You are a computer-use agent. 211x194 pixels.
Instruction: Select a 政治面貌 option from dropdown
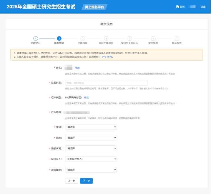pyautogui.click(x=91, y=170)
